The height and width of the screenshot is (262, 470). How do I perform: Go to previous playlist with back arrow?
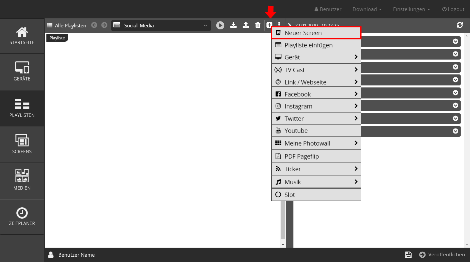94,25
